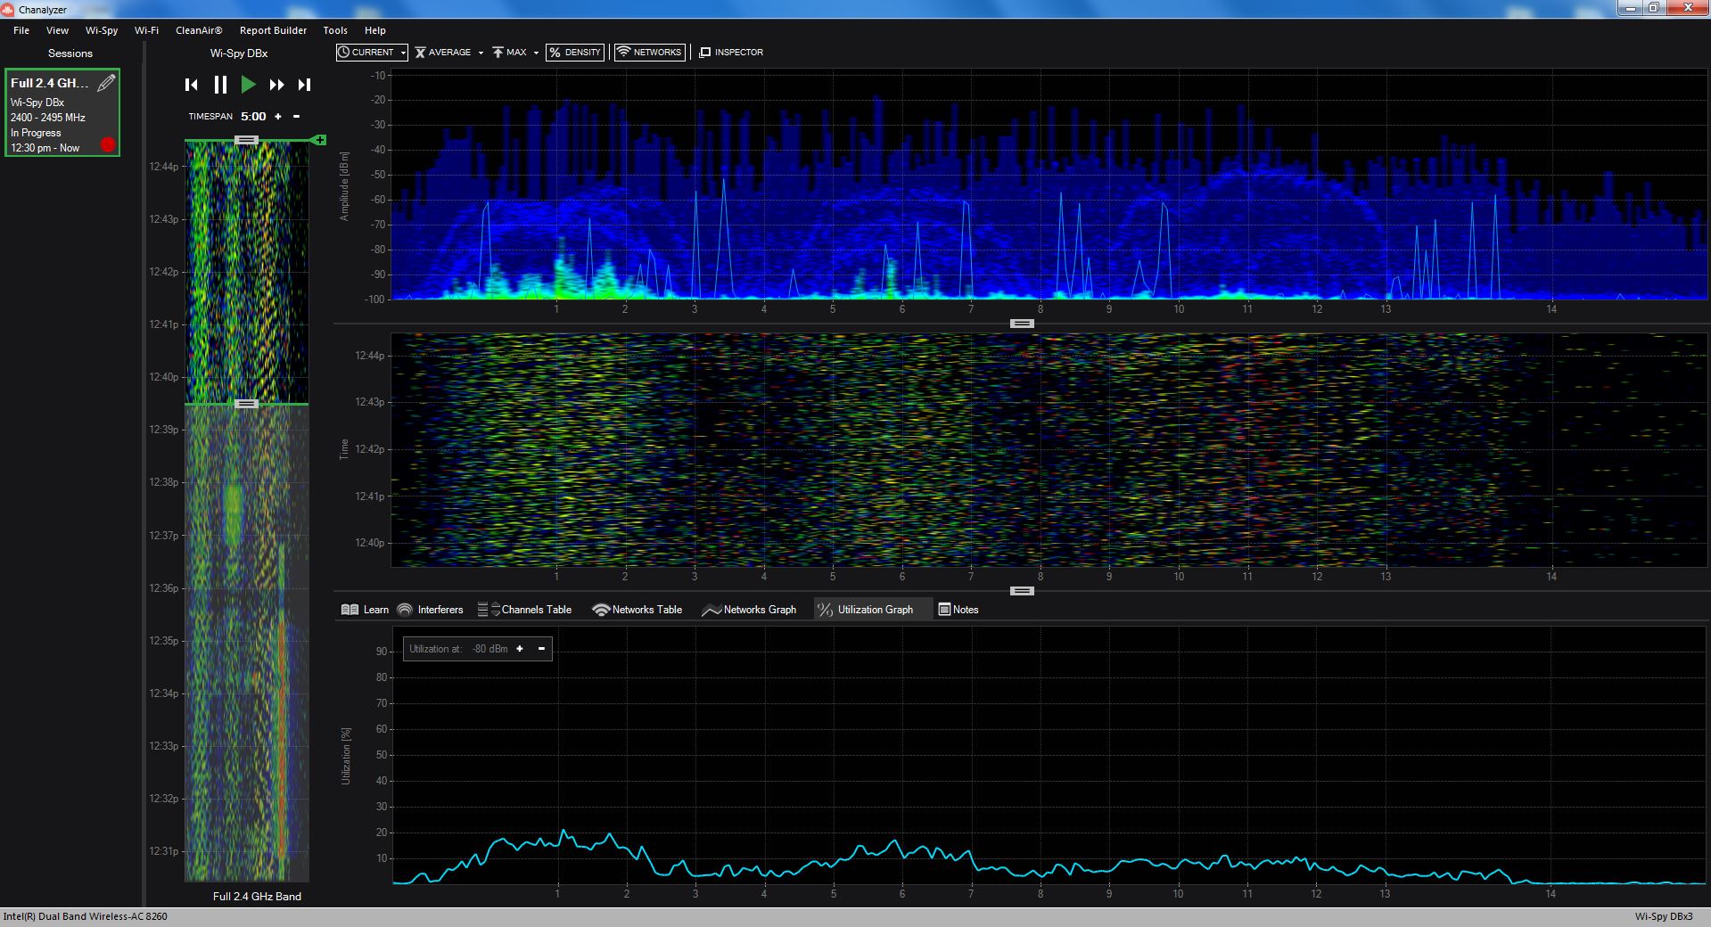Click the pencil icon to rename session

(106, 83)
